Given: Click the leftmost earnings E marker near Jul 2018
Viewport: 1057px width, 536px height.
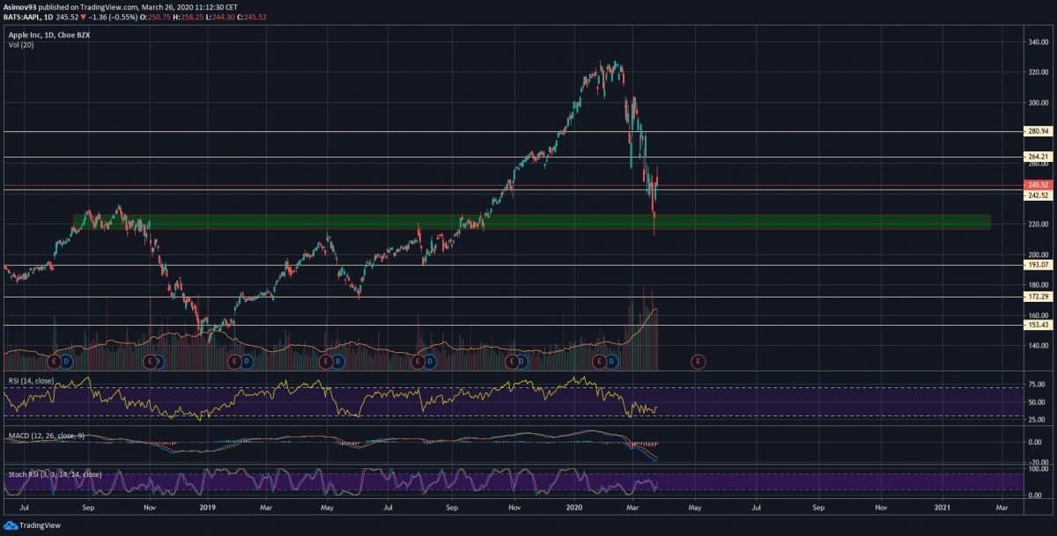Looking at the screenshot, I should [54, 361].
